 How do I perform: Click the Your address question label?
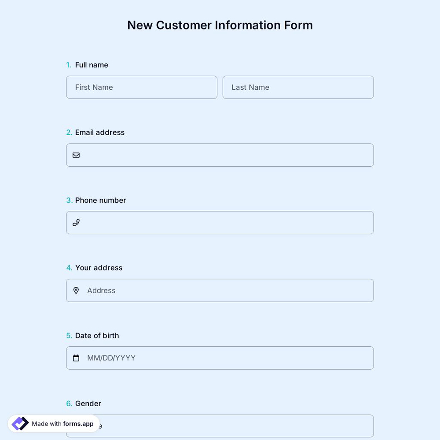(x=99, y=268)
